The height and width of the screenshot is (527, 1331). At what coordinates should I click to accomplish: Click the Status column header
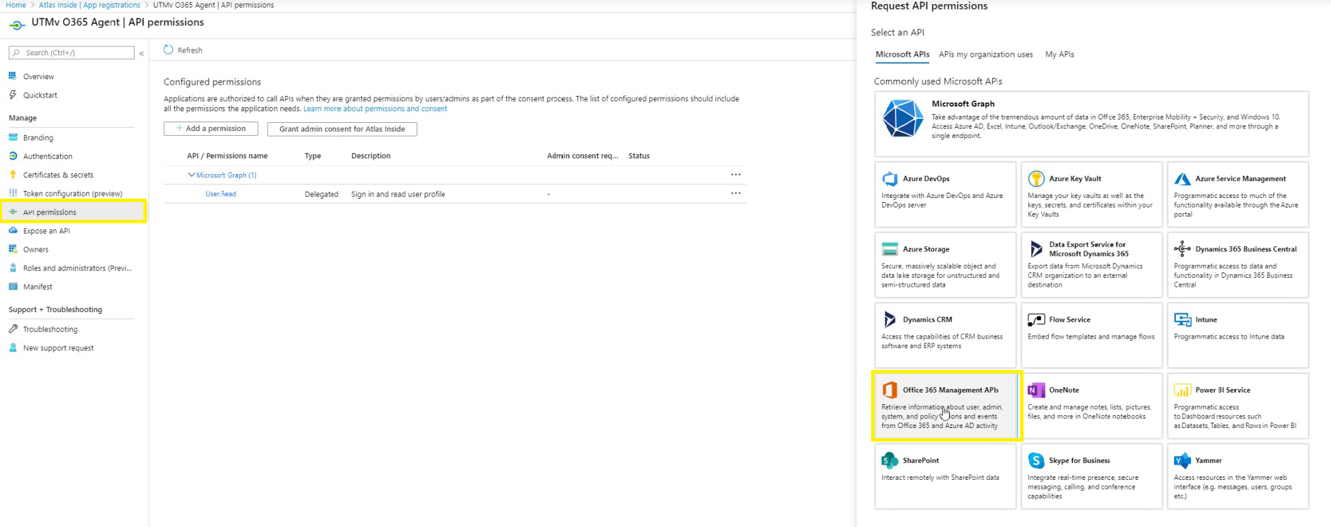639,156
